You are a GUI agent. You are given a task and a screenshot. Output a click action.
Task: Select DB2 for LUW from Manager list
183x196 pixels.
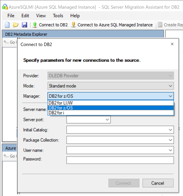click(111, 103)
